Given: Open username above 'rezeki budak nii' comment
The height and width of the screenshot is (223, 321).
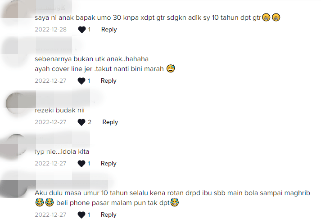Looking at the screenshot, I should 64,100.
